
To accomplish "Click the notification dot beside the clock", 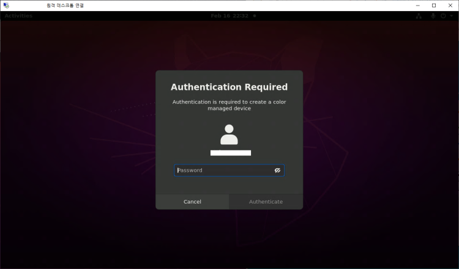I will 255,15.
